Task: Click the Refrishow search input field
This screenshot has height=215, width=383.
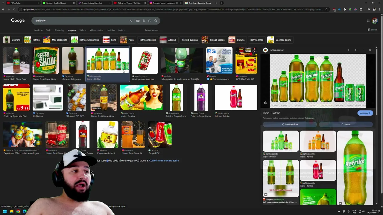Action: tap(81, 21)
